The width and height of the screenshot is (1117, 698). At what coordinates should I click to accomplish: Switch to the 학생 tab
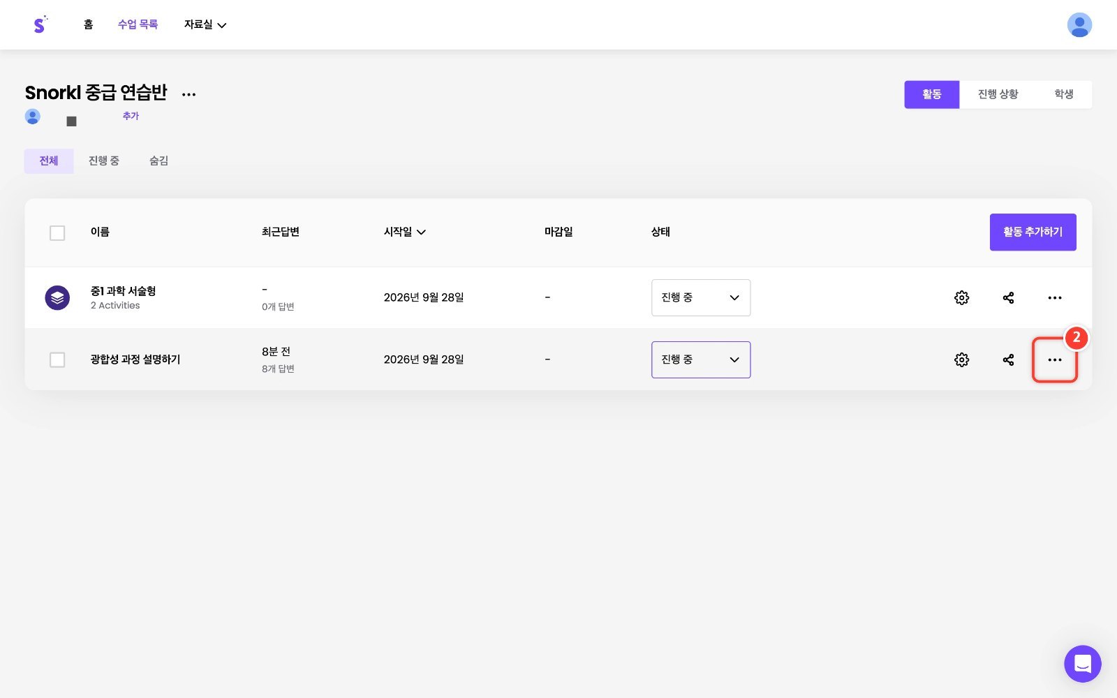[x=1063, y=94]
